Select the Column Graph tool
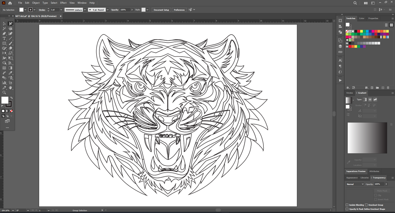The height and width of the screenshot is (213, 395). pyautogui.click(x=4, y=83)
